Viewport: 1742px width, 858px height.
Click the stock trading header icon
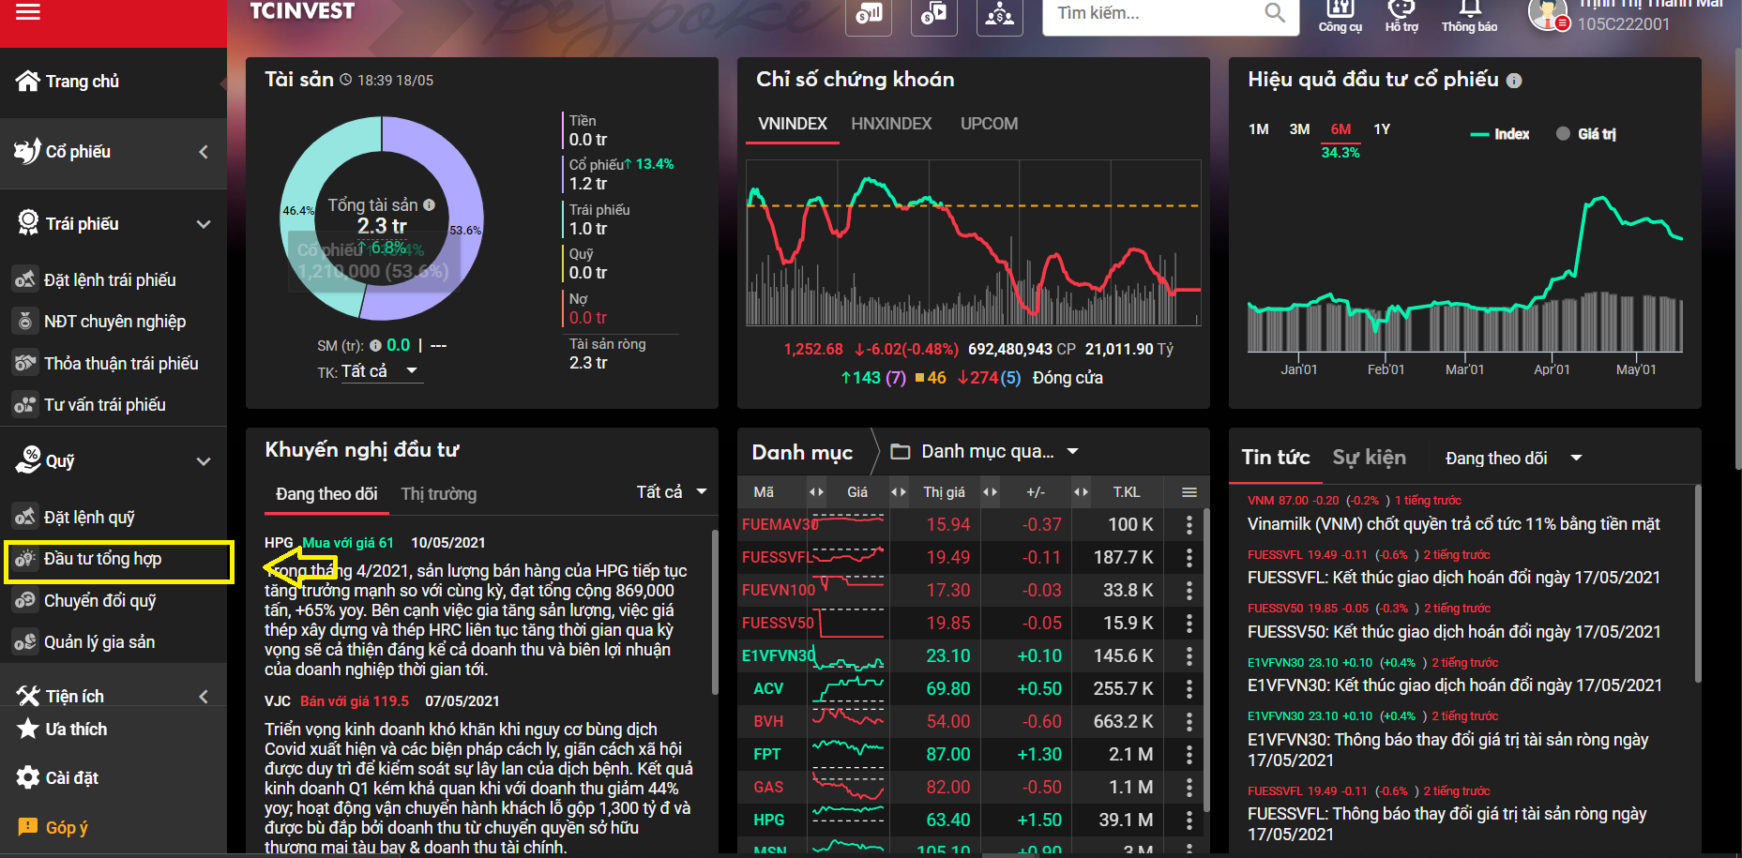click(869, 14)
